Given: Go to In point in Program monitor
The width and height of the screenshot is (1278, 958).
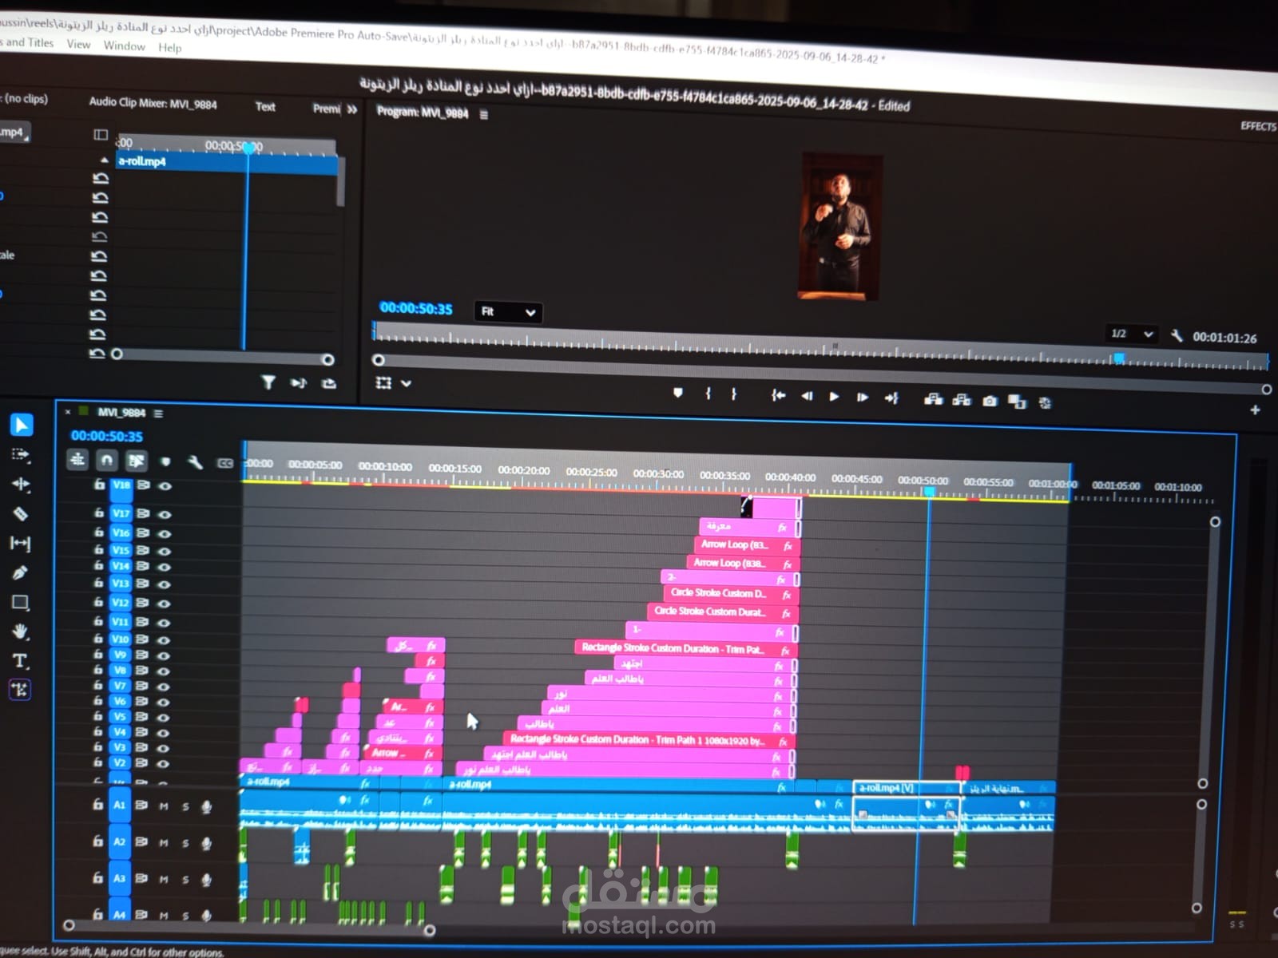Looking at the screenshot, I should tap(778, 395).
